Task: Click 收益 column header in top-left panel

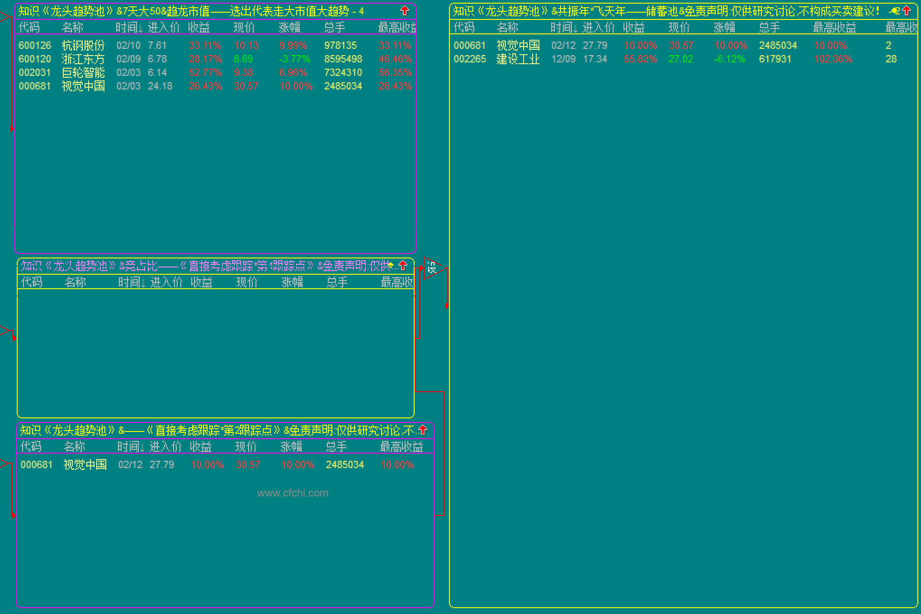Action: (x=199, y=28)
